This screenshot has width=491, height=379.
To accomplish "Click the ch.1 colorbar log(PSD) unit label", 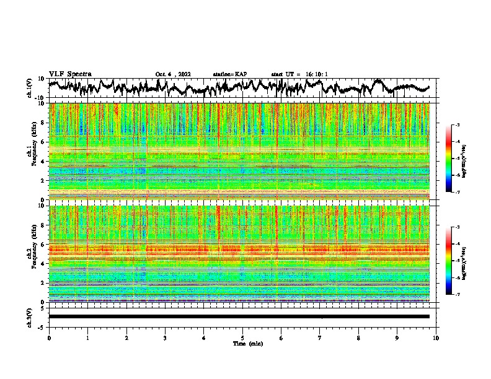I will click(x=464, y=162).
